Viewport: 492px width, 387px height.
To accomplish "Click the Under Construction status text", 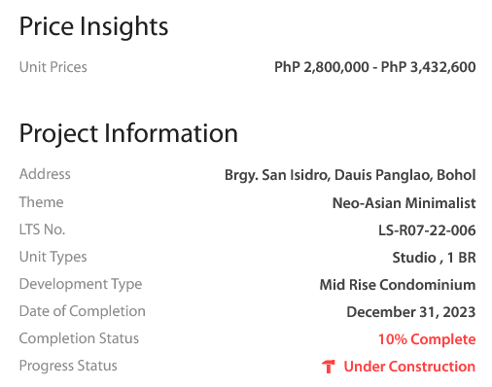I will [x=409, y=367].
